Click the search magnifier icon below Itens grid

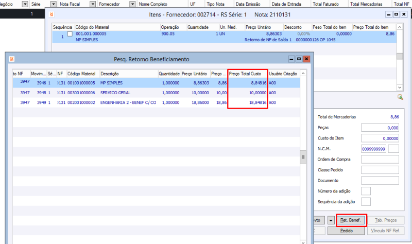pos(400,97)
